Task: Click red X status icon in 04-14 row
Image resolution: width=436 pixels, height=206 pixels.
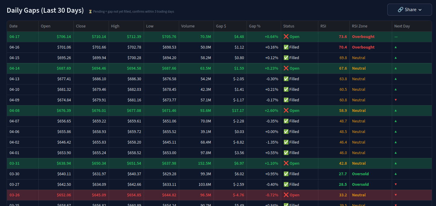Action: [x=286, y=68]
